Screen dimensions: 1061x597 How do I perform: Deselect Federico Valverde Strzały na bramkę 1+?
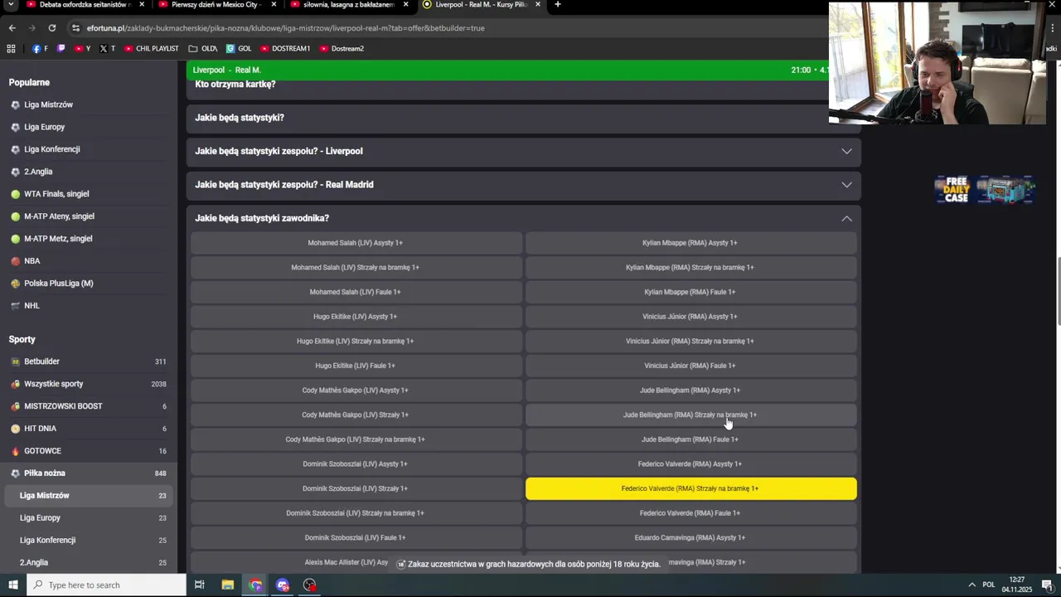pos(690,488)
